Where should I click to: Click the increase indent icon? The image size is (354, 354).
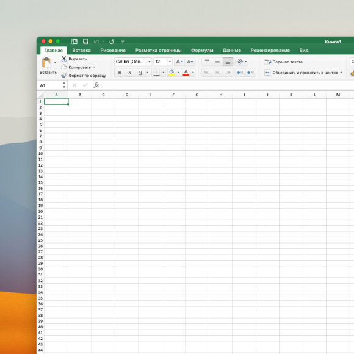[250, 73]
